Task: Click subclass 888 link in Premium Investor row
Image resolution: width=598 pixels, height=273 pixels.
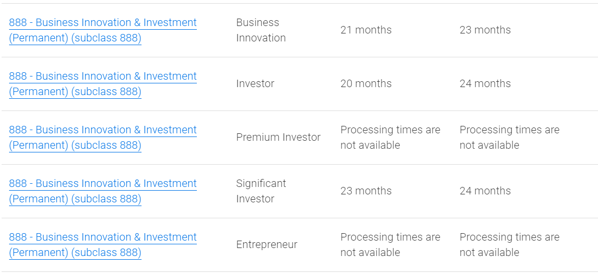Action: coord(103,138)
